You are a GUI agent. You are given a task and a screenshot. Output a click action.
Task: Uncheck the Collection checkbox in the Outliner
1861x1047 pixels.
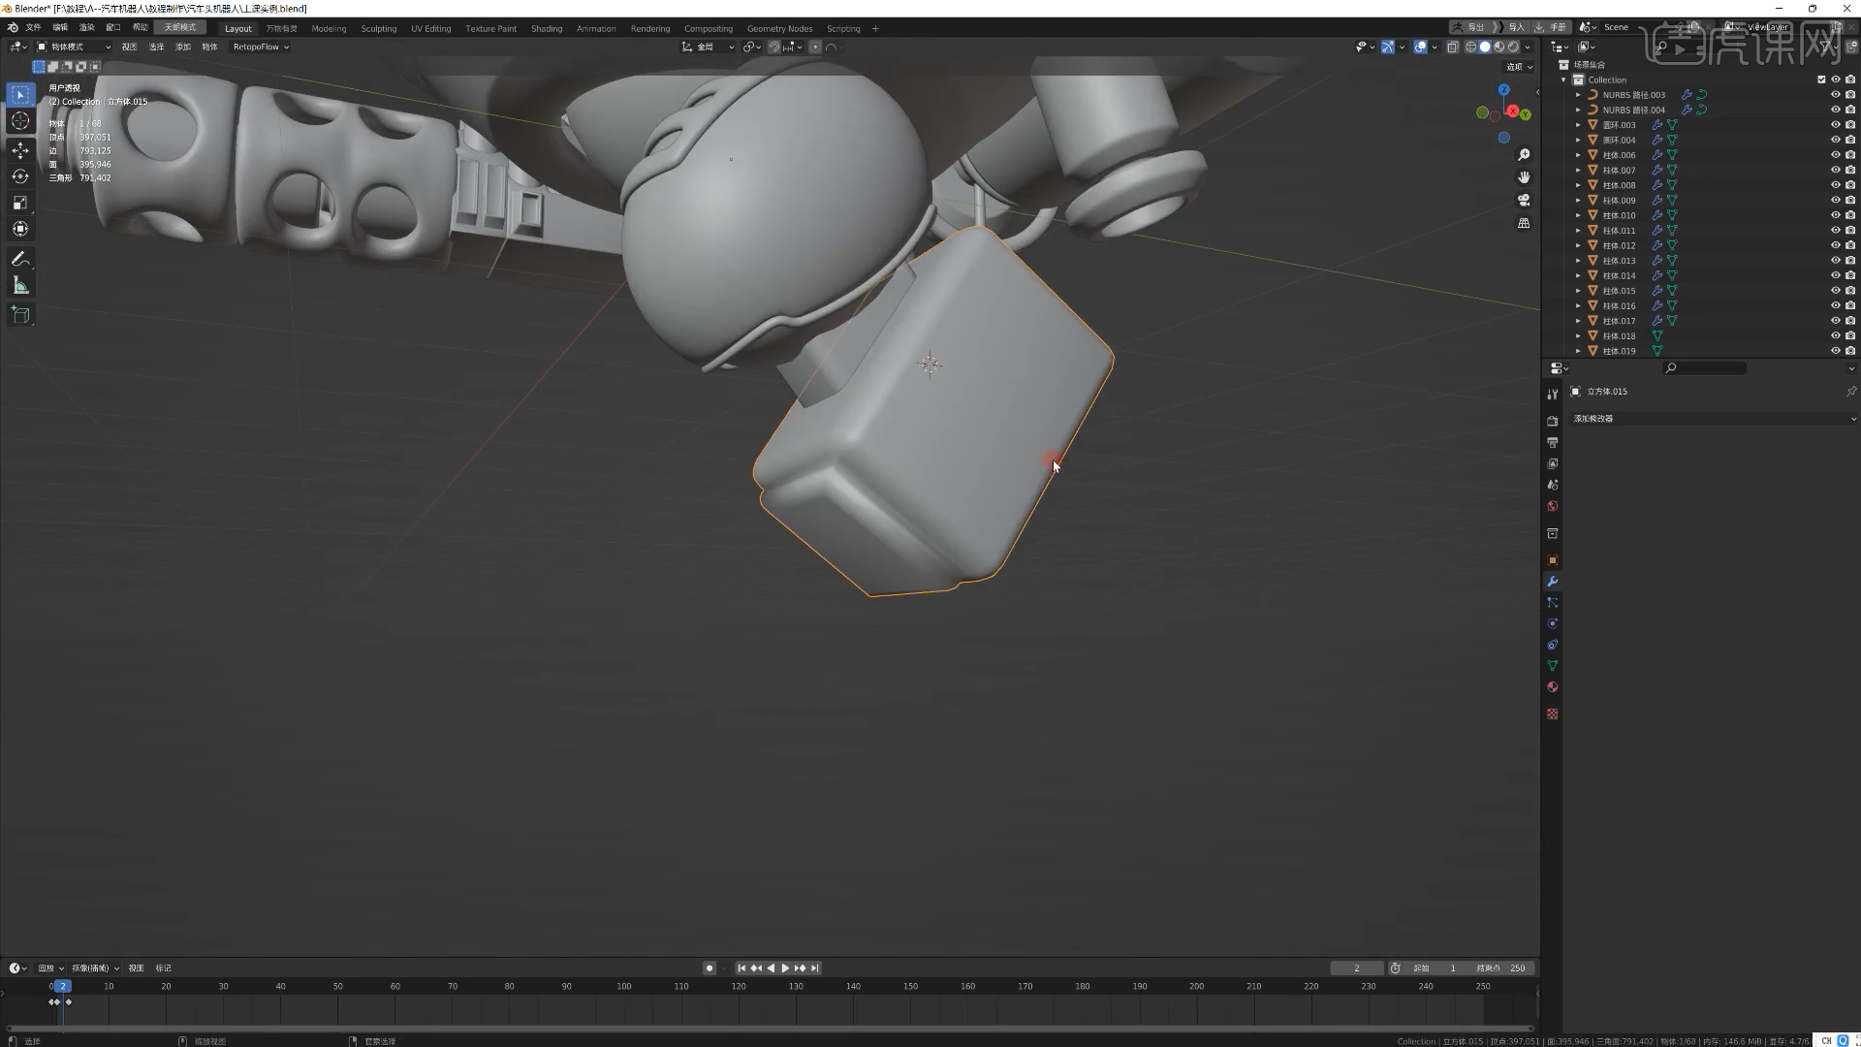[1820, 79]
